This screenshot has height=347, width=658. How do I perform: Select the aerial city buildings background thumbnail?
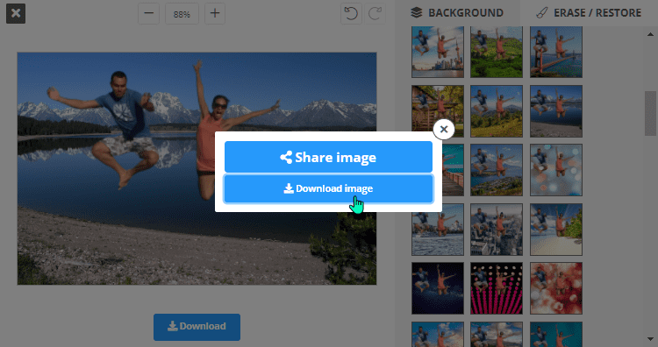497,230
